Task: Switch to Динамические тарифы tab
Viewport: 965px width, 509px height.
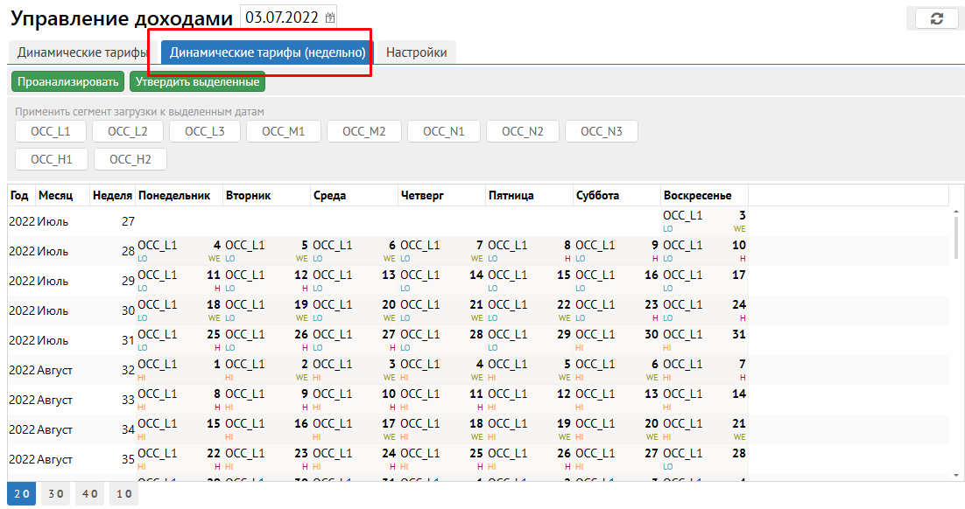Action: point(81,52)
